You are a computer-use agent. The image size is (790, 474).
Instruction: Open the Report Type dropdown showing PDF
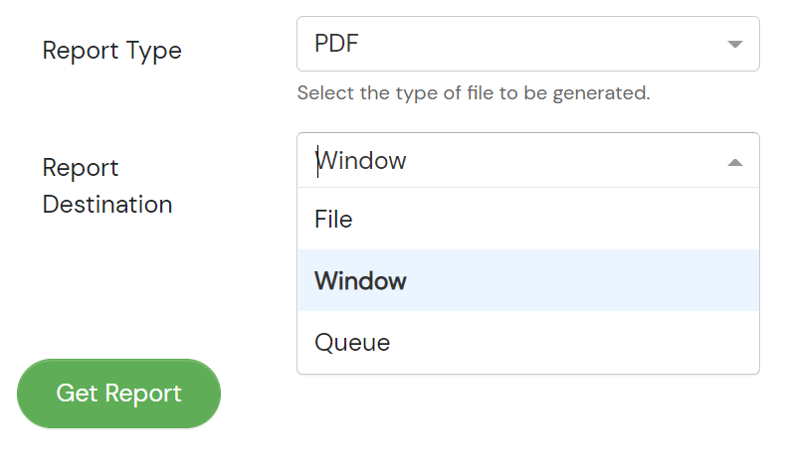tap(528, 44)
